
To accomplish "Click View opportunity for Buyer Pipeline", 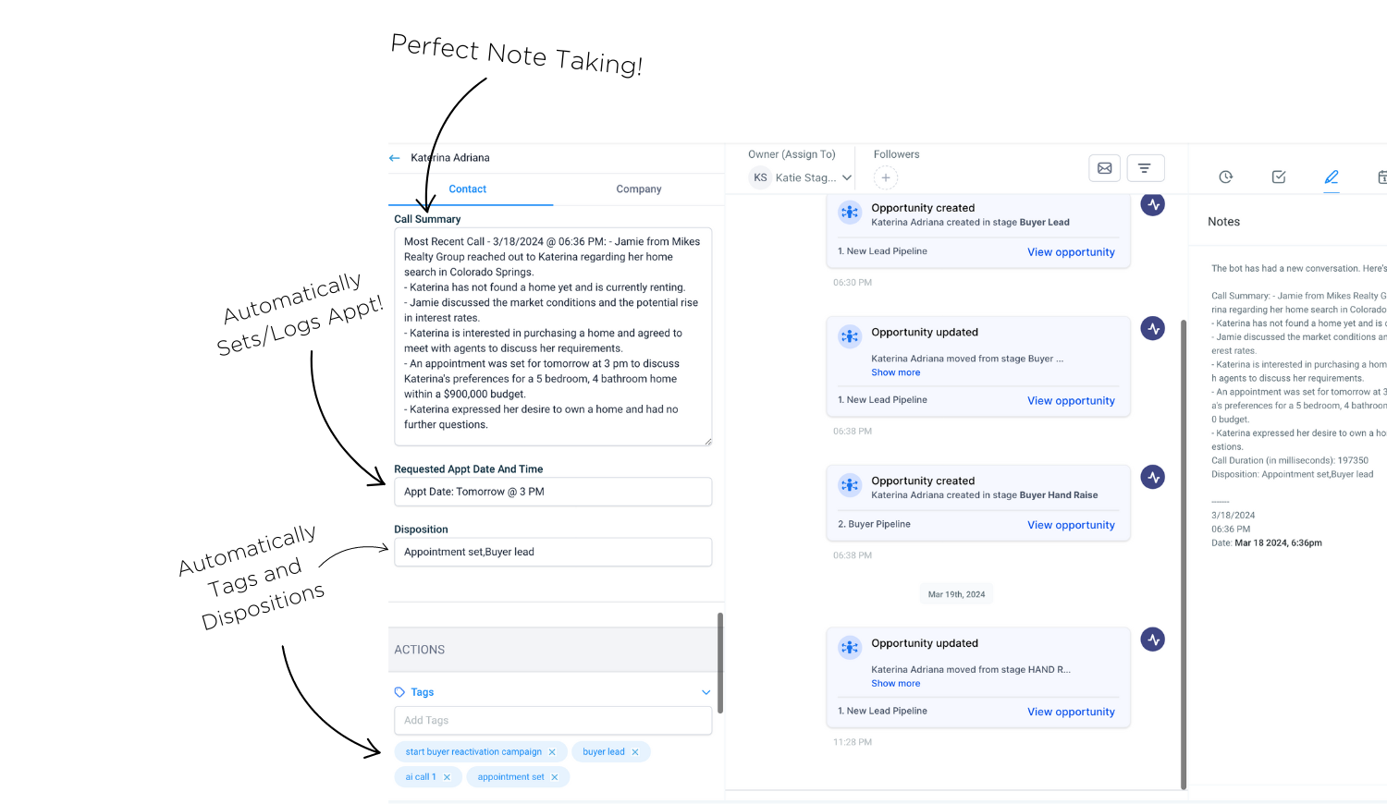I will coord(1071,525).
